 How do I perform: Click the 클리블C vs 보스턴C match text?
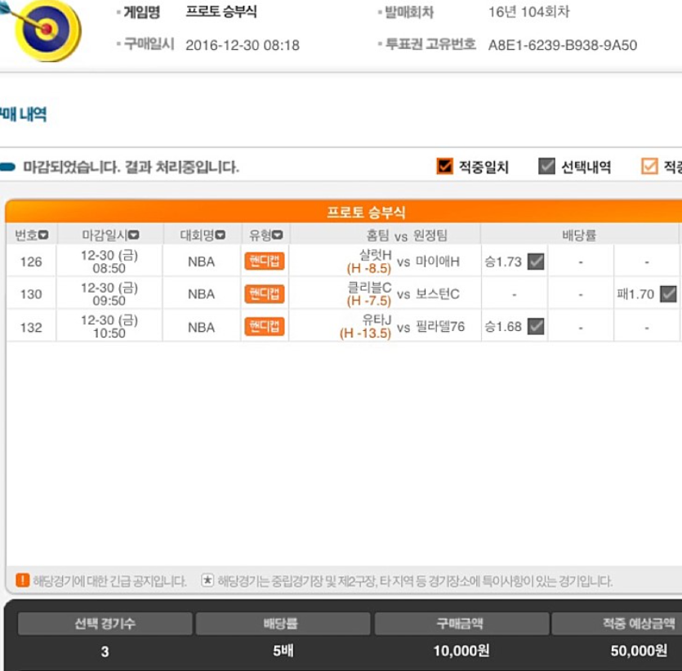point(403,293)
